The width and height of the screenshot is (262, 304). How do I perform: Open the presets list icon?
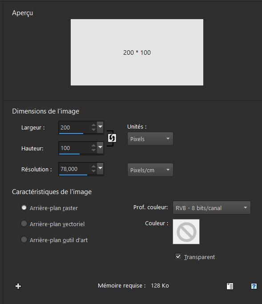[x=230, y=286]
